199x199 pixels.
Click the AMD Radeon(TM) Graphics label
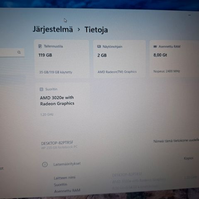coord(117,72)
